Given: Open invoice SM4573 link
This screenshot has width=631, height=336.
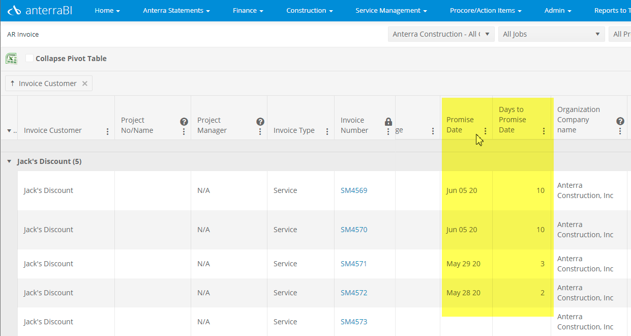Looking at the screenshot, I should click(354, 322).
